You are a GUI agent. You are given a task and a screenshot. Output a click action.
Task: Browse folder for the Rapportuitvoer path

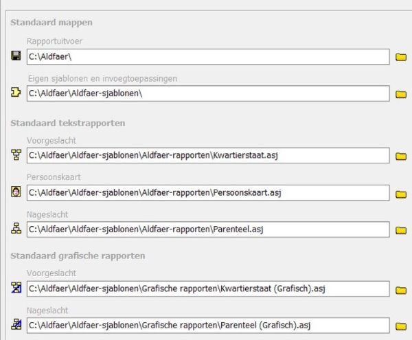click(x=402, y=56)
